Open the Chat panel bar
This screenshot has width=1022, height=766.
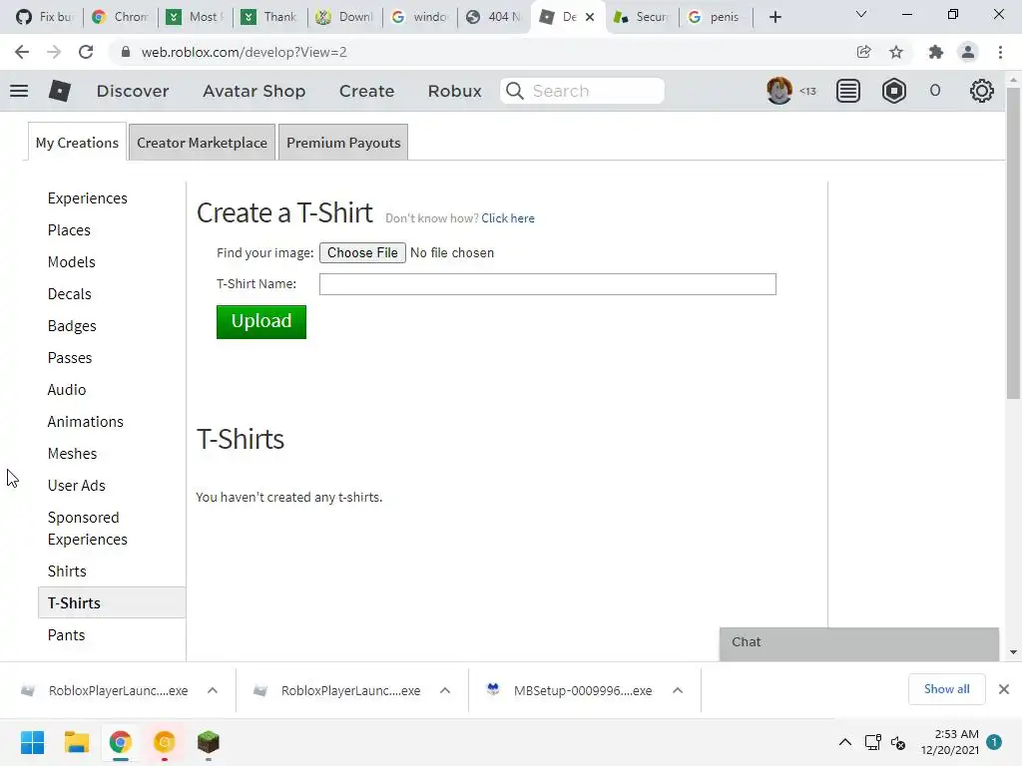coord(859,642)
